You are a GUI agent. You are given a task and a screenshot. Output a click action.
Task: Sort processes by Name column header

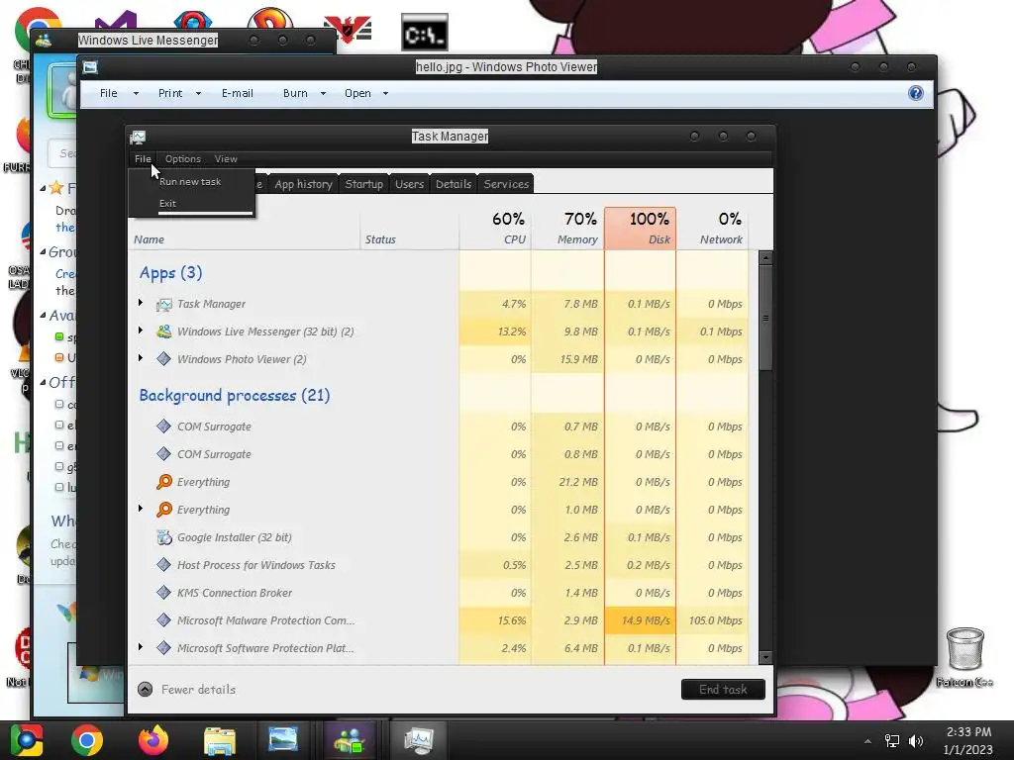244,229
